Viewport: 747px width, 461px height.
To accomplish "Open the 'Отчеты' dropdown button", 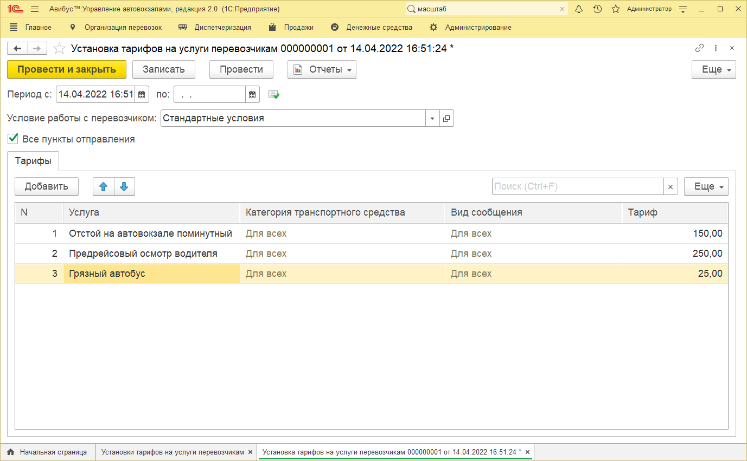I will tap(322, 69).
